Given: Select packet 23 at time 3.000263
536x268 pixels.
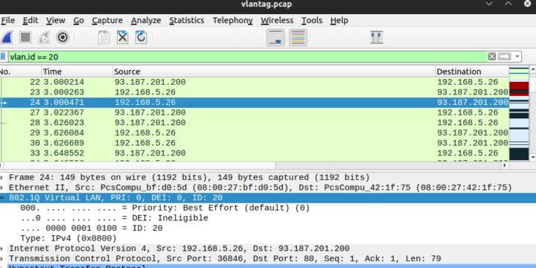Looking at the screenshot, I should point(255,92).
